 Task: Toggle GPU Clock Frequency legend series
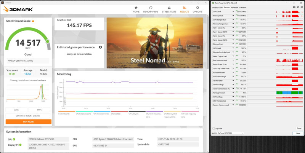click(x=190, y=114)
